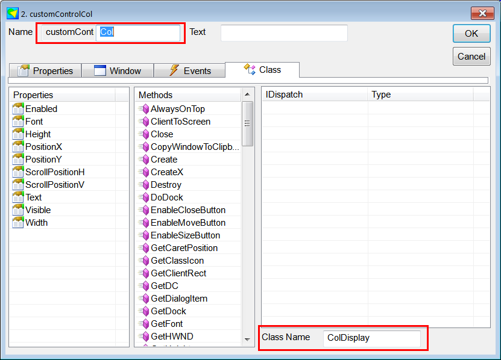Click the Methods list scroll down arrow
501x360 pixels.
coord(247,340)
